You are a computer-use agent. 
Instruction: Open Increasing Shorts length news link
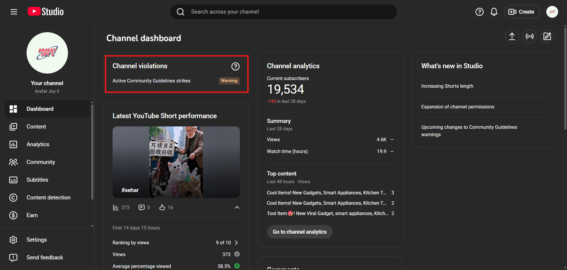(x=447, y=86)
